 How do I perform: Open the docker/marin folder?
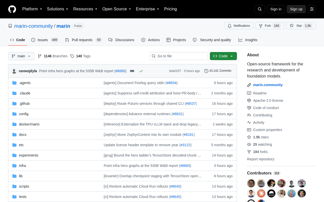[29, 124]
